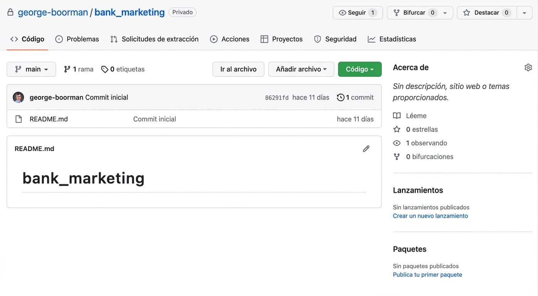The image size is (538, 296).
Task: Click the lock icon beside repository name
Action: [10, 12]
